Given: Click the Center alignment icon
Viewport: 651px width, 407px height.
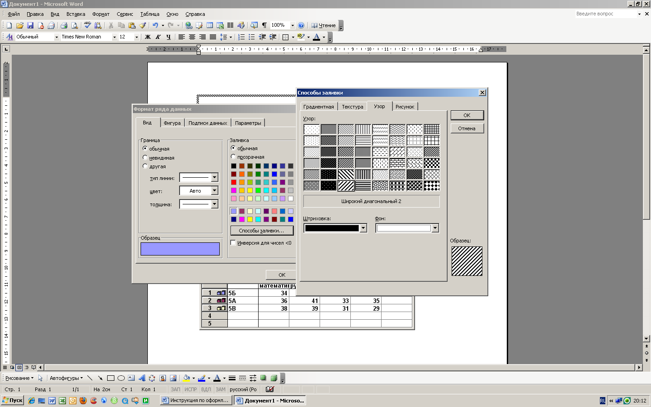Looking at the screenshot, I should [192, 37].
